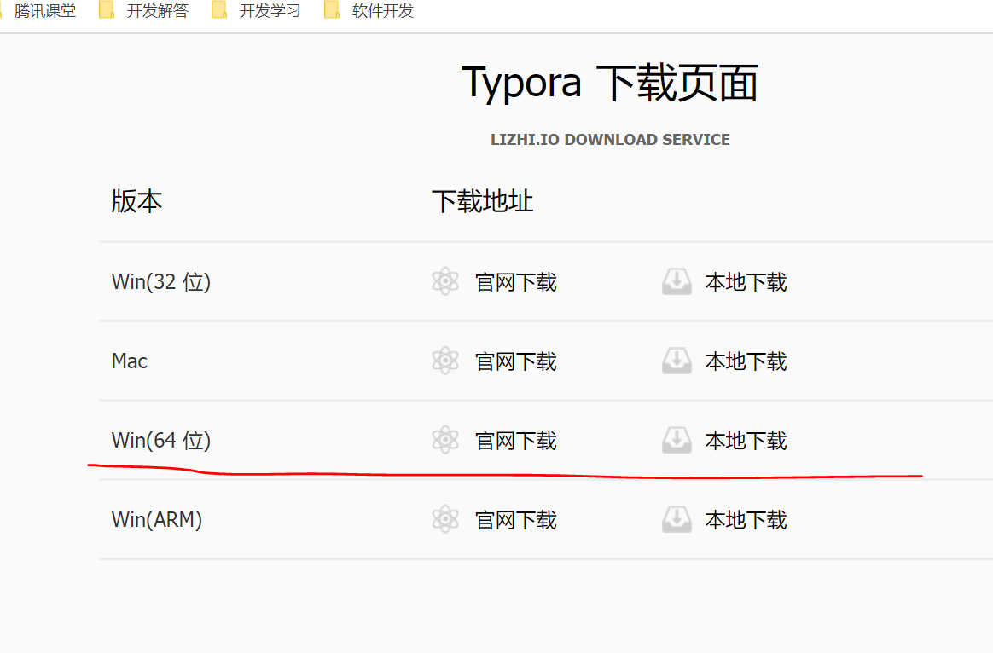Screen dimensions: 993x653
Task: Click the atom icon in the Mac row
Action: coord(445,361)
